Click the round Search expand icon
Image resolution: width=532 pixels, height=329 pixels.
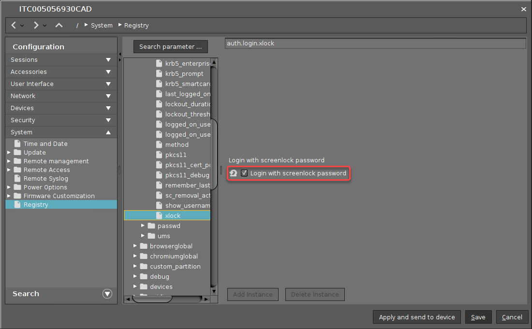(x=107, y=294)
